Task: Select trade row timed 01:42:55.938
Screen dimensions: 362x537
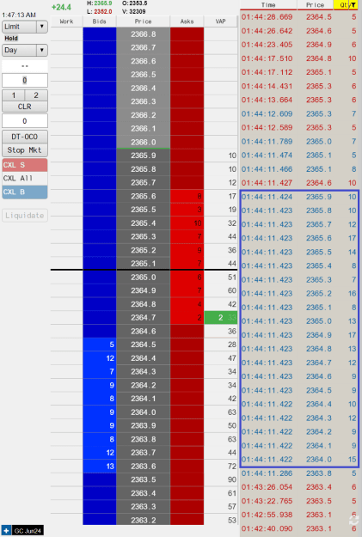Action: coord(299,515)
